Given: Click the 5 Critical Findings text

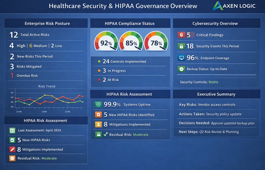Looking at the screenshot, I should [205, 35].
